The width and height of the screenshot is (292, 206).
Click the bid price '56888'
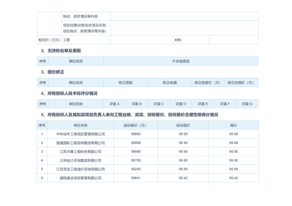pyautogui.click(x=136, y=143)
